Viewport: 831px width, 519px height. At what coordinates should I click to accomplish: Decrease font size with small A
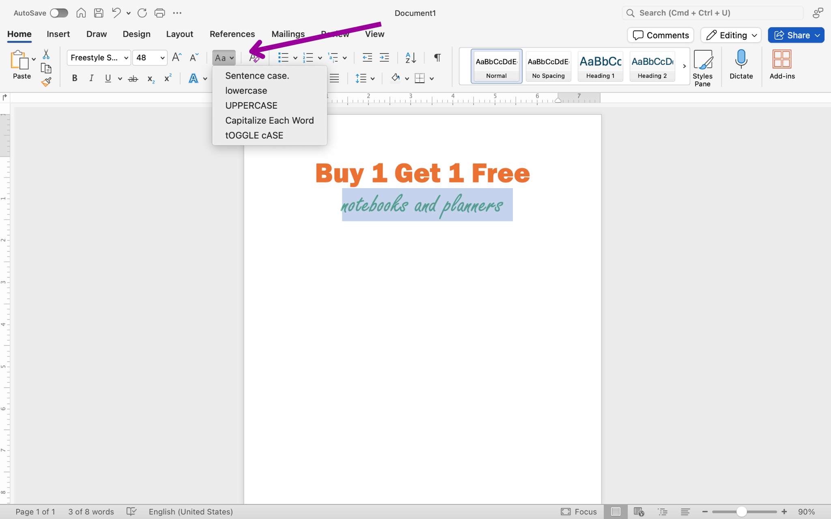click(194, 57)
